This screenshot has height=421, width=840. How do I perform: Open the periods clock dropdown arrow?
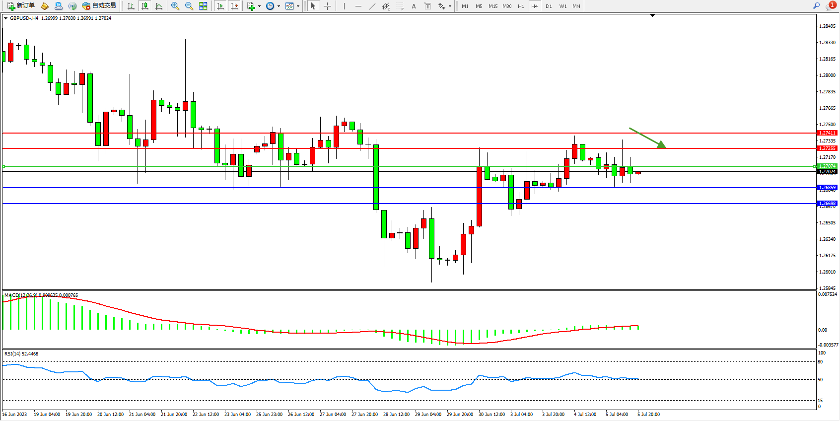(279, 6)
